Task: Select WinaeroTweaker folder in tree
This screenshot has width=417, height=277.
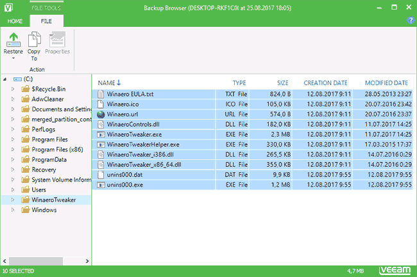Action: tap(54, 200)
